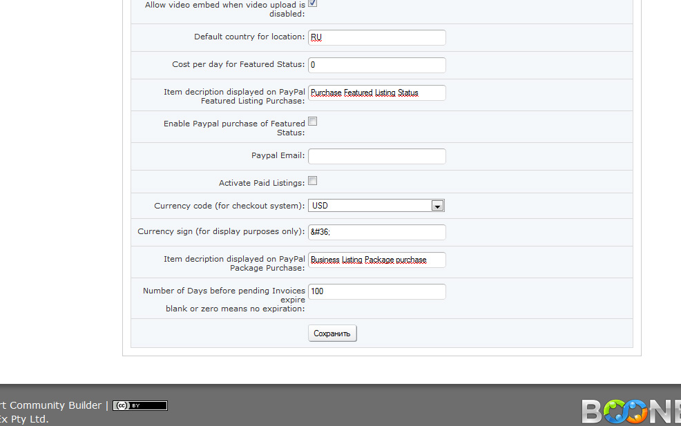
Task: Click the 'Default country for location' label
Action: 249,37
